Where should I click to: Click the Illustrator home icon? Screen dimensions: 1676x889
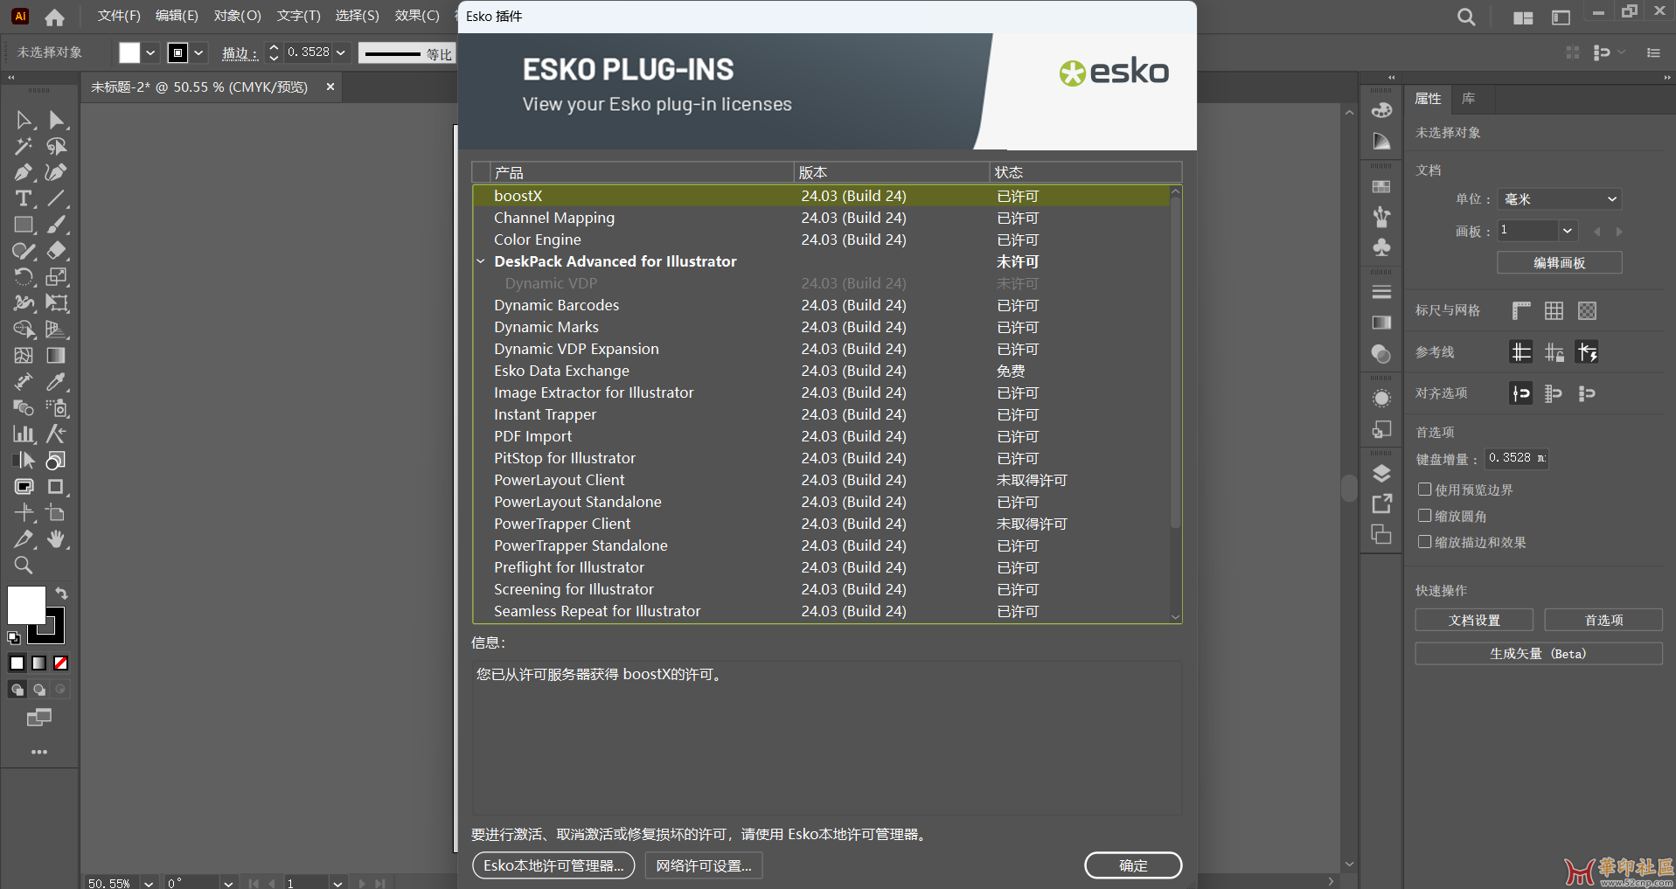tap(55, 17)
